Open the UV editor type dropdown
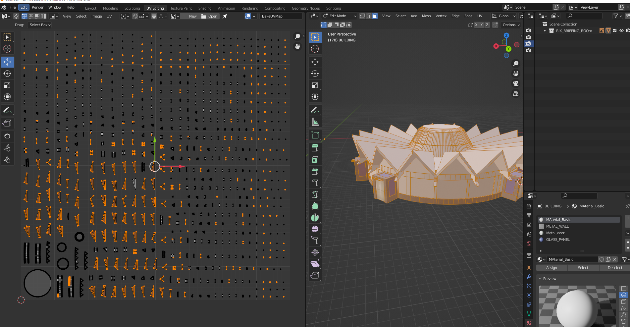The width and height of the screenshot is (630, 327). click(x=6, y=16)
